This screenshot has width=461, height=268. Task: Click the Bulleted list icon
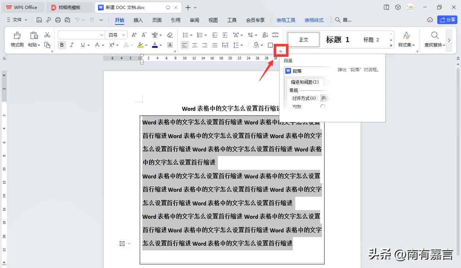[185, 35]
